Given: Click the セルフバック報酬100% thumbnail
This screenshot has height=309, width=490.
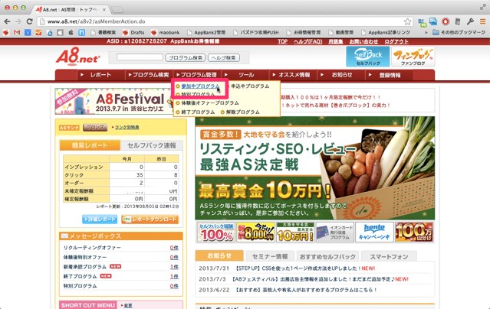Looking at the screenshot, I should (216, 232).
